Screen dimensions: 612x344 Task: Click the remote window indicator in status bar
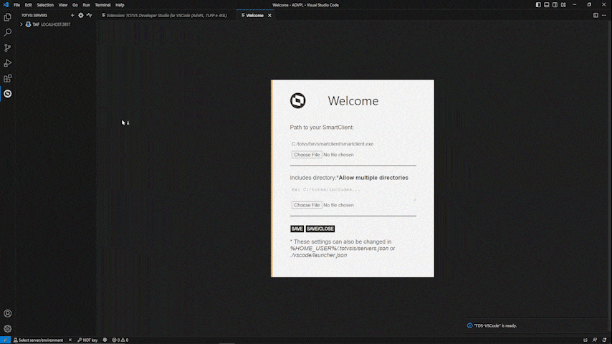point(5,340)
